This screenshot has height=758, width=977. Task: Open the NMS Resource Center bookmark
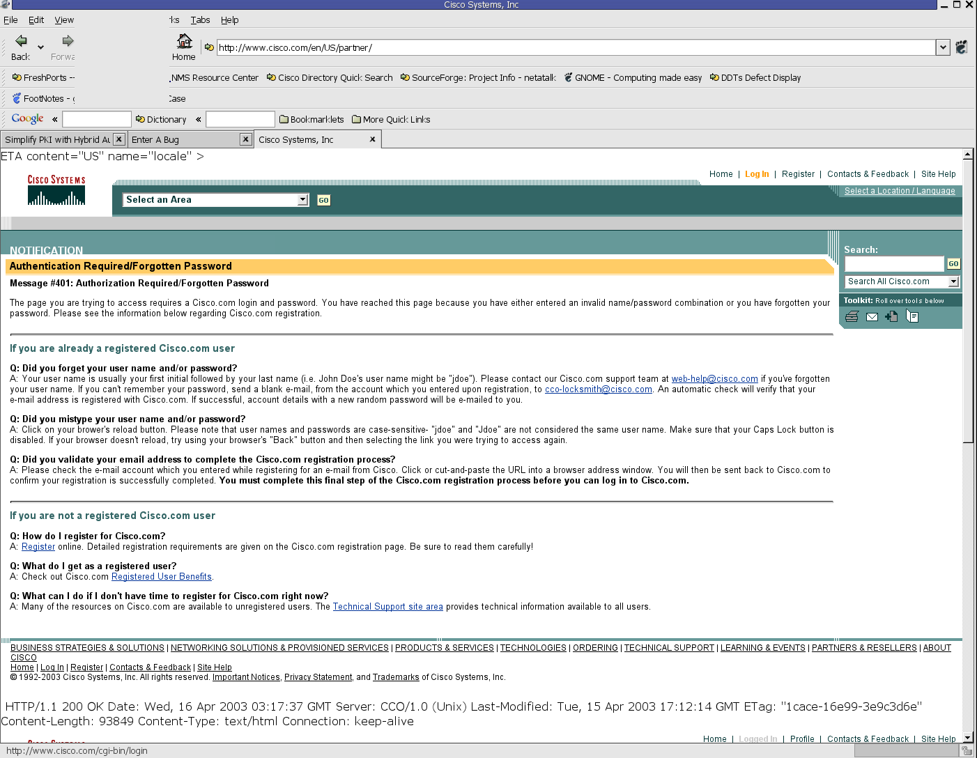click(x=214, y=78)
